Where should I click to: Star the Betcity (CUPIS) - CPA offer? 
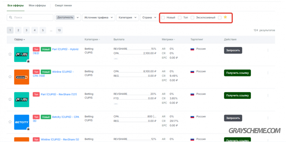tap(10, 122)
